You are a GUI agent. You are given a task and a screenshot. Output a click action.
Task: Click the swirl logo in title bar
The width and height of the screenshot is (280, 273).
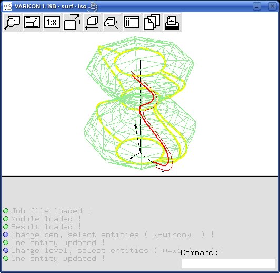93,6
